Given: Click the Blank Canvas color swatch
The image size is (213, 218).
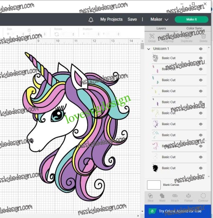Looking at the screenshot, I should pyautogui.click(x=154, y=185).
